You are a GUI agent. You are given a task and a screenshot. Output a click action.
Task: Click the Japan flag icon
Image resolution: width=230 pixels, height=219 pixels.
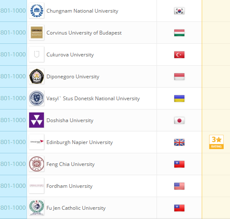(179, 120)
